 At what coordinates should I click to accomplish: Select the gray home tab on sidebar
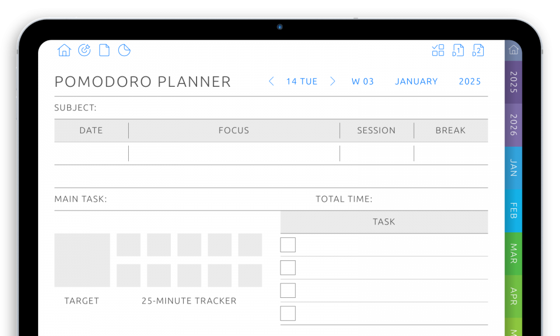(x=514, y=50)
